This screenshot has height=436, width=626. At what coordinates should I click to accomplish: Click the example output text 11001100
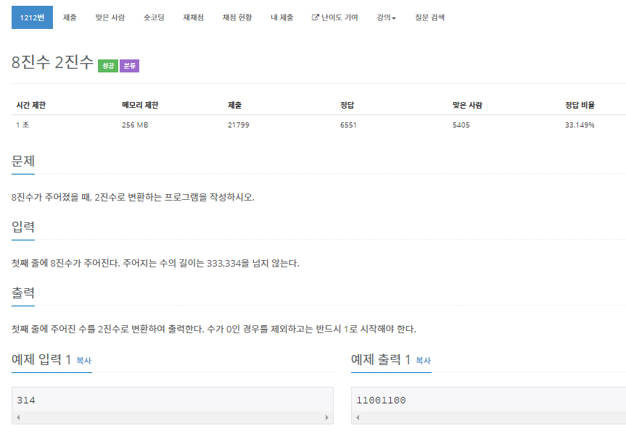[381, 400]
